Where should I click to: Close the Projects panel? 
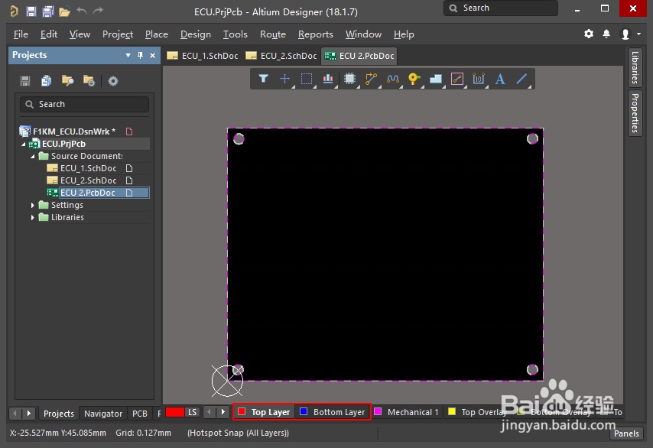tap(153, 55)
